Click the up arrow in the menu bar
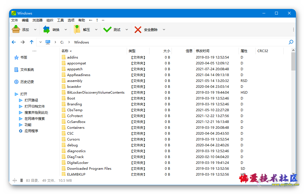Screen dimensions: 305x194 97,20
